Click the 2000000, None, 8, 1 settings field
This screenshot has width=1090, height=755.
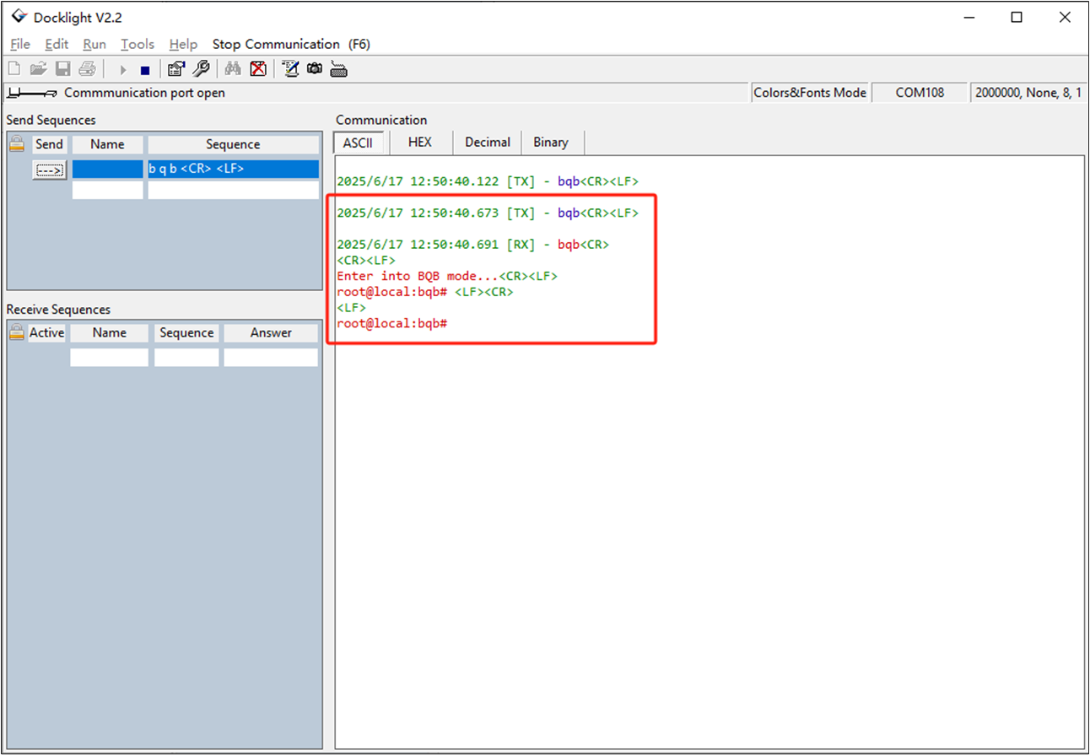click(x=1028, y=93)
